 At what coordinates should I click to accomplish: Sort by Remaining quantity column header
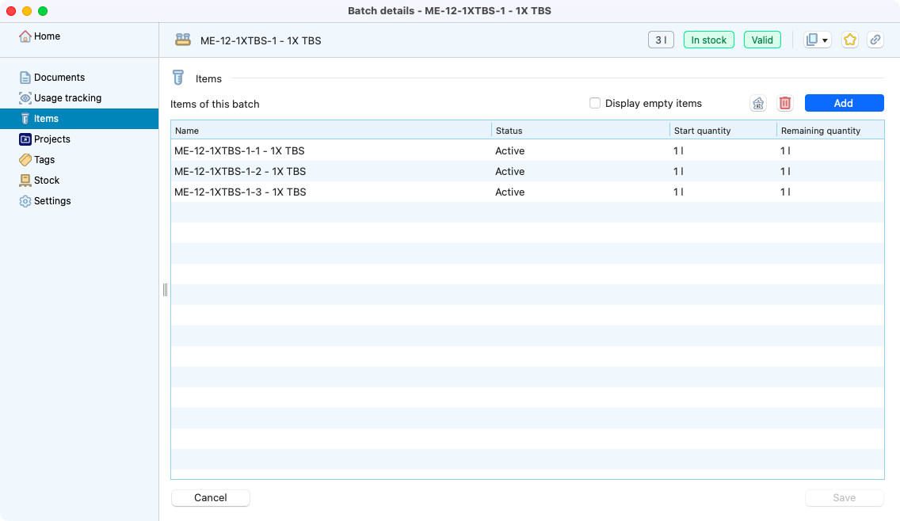(x=830, y=131)
